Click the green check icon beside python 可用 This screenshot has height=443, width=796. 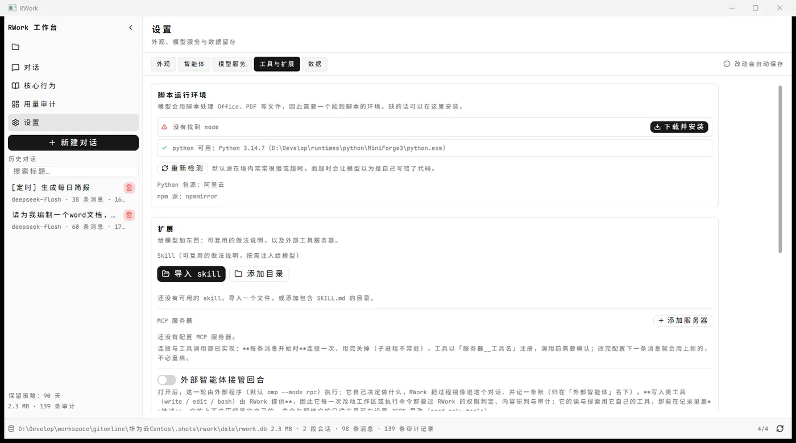[x=164, y=148]
